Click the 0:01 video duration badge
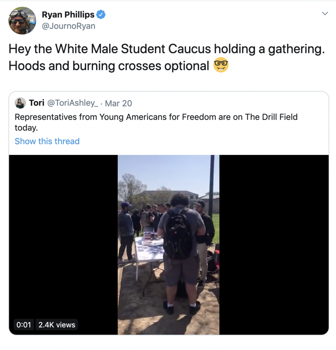This screenshot has height=350, width=336. point(24,325)
